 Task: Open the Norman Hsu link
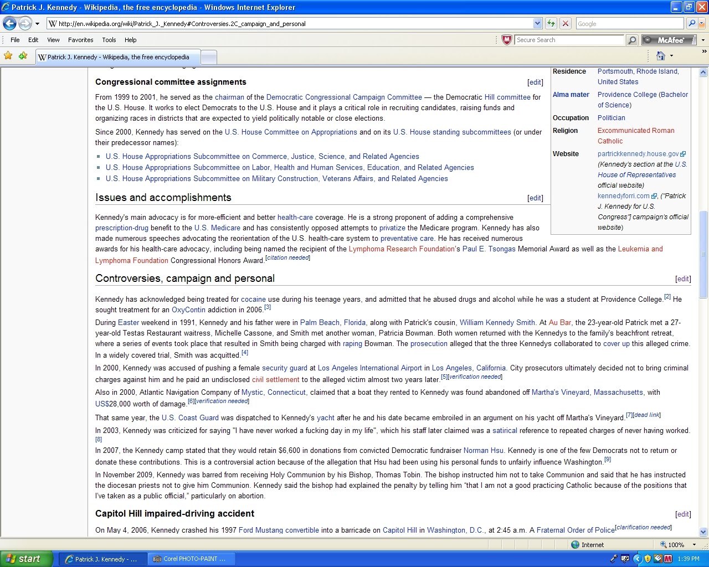tap(484, 451)
